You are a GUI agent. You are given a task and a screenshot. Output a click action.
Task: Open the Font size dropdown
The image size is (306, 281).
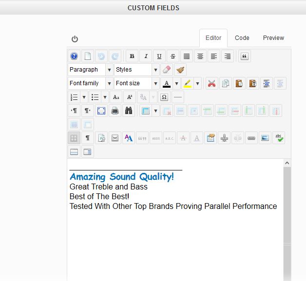pos(137,83)
